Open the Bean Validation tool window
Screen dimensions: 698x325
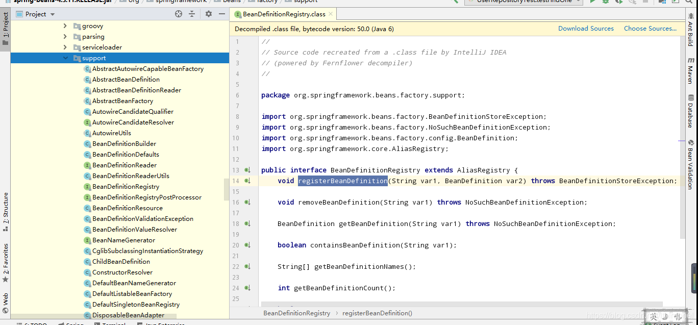[x=691, y=164]
